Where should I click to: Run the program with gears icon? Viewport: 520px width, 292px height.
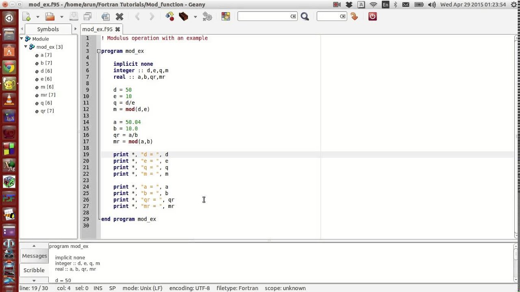(207, 17)
